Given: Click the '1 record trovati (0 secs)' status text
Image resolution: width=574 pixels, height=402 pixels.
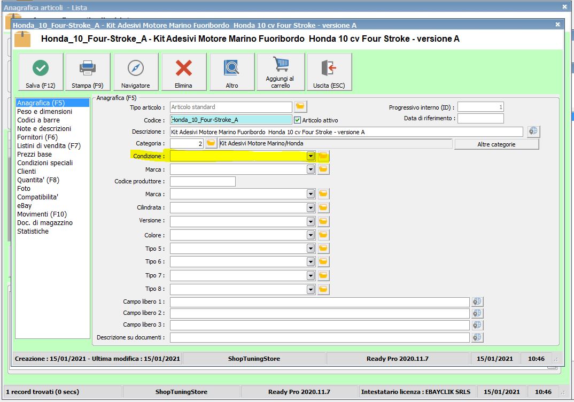Looking at the screenshot, I should click(42, 392).
